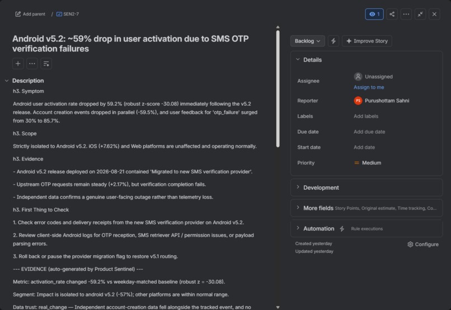Click the issue title text
Image resolution: width=451 pixels, height=310 pixels.
(130, 44)
